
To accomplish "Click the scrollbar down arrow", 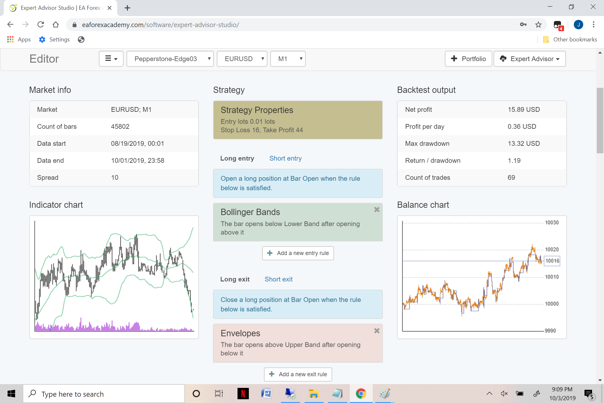I will click(600, 380).
